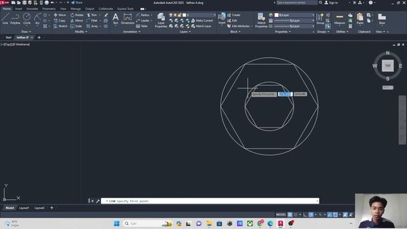The height and width of the screenshot is (229, 407).
Task: Open the Annotate ribbon tab
Action: (32, 8)
